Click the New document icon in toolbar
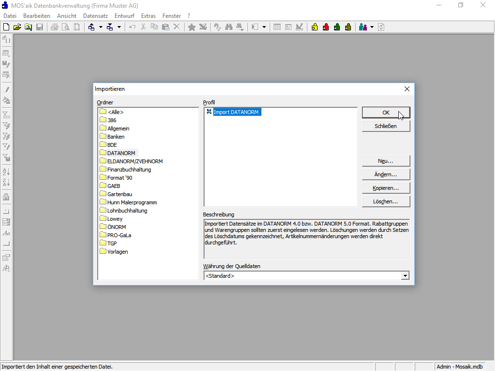The width and height of the screenshot is (495, 371). [6, 27]
